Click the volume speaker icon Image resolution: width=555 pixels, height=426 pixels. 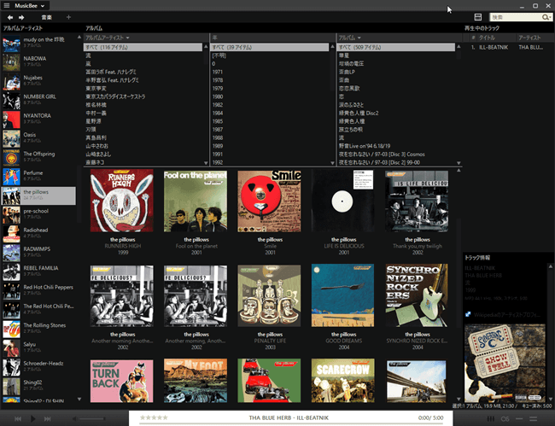click(x=74, y=419)
